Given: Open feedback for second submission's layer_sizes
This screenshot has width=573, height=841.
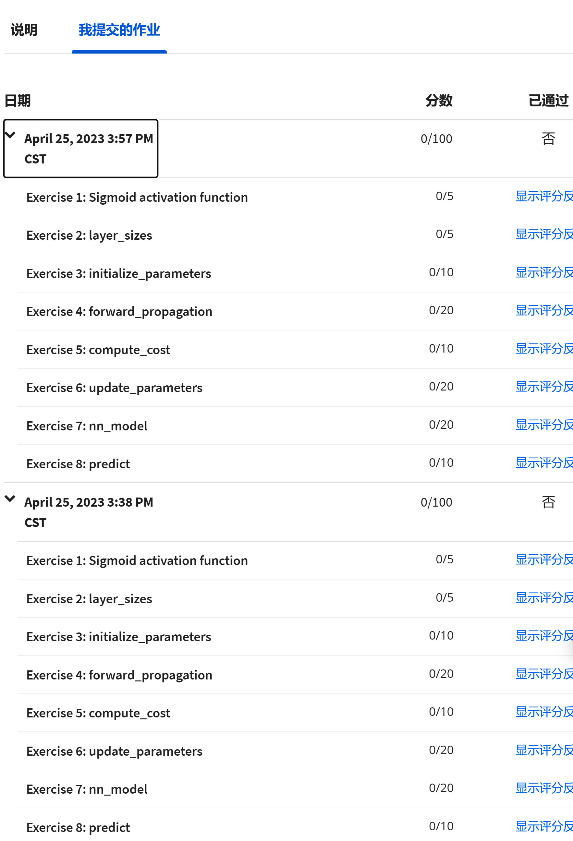Looking at the screenshot, I should [544, 598].
